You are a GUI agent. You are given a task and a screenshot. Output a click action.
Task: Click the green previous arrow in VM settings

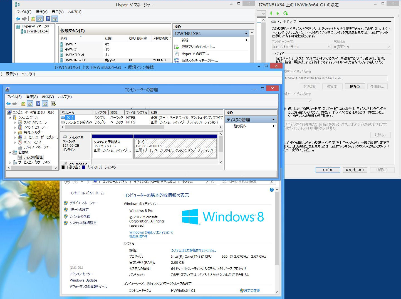point(271,13)
